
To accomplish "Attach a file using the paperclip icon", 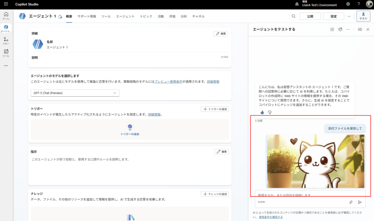I will pos(351,202).
